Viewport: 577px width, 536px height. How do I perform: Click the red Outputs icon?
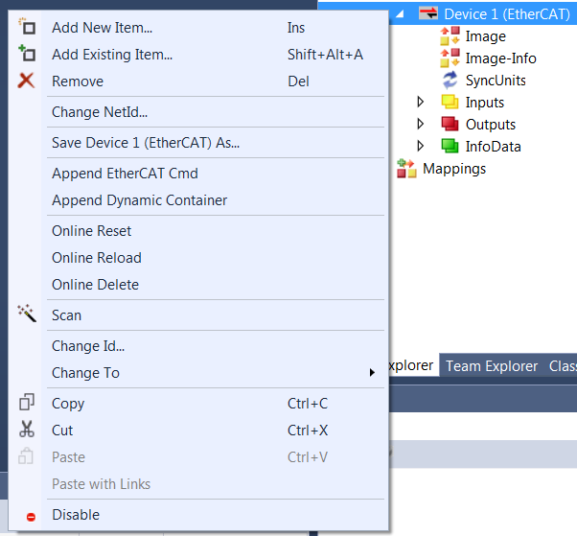(450, 124)
